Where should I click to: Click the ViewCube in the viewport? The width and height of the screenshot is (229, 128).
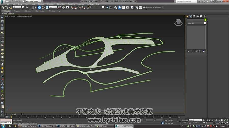pos(178,22)
